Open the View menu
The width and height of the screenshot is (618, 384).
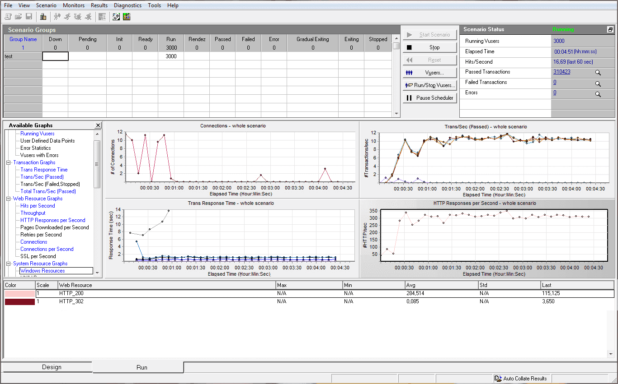pos(24,5)
